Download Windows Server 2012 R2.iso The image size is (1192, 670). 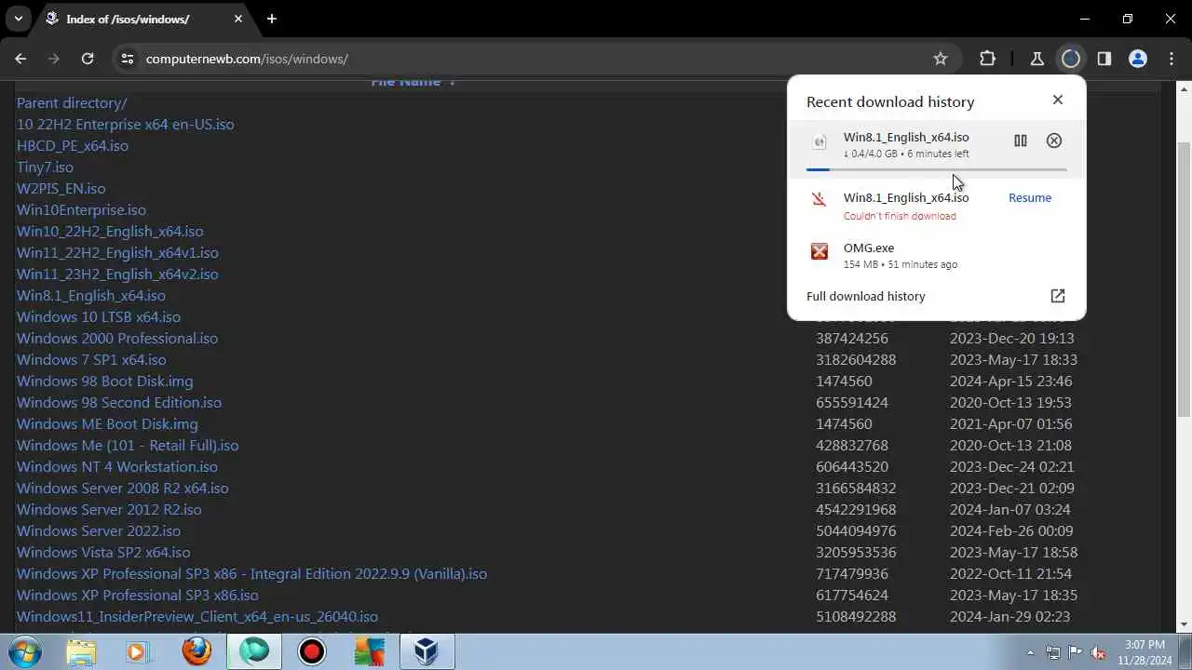[109, 510]
